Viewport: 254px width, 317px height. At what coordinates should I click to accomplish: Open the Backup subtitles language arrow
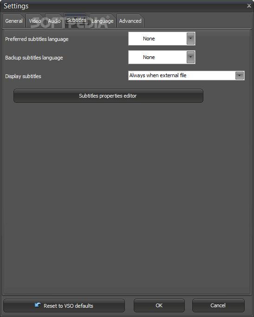pos(190,57)
